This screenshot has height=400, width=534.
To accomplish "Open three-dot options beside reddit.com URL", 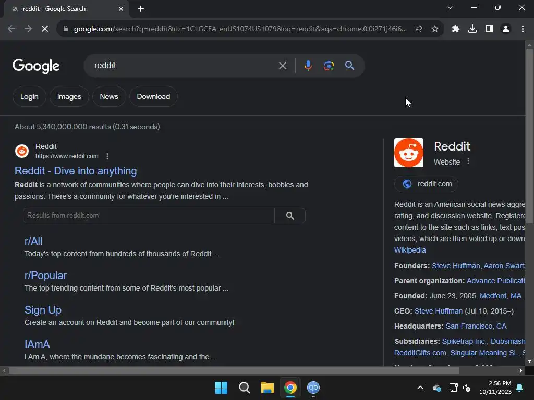I will [x=107, y=156].
